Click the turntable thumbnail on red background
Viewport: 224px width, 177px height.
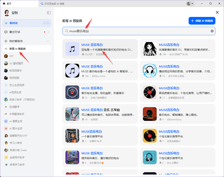tap(150, 114)
